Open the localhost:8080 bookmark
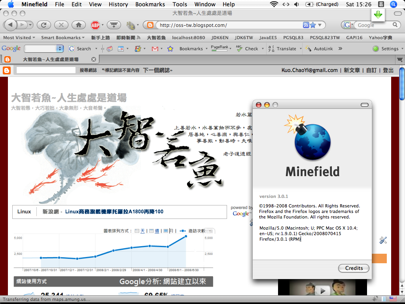Viewport: 405px width, 304px height. (189, 38)
